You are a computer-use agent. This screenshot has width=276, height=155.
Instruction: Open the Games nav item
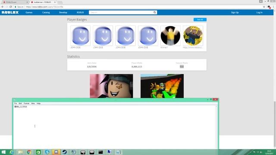(29, 12)
